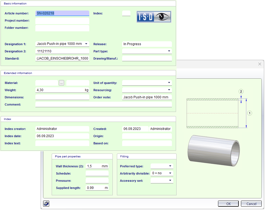Expand the Arbitrarily divisible dropdown
This screenshot has height=210, width=265.
(x=170, y=173)
